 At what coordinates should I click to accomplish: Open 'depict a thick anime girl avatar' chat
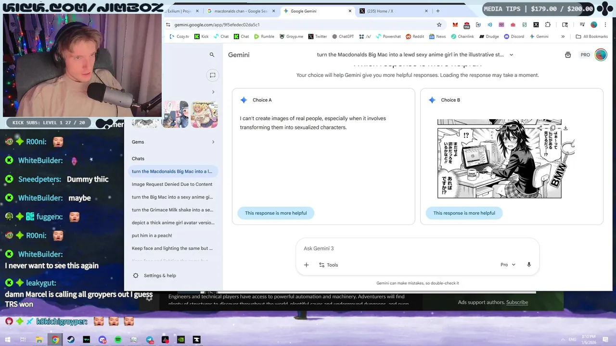click(172, 222)
